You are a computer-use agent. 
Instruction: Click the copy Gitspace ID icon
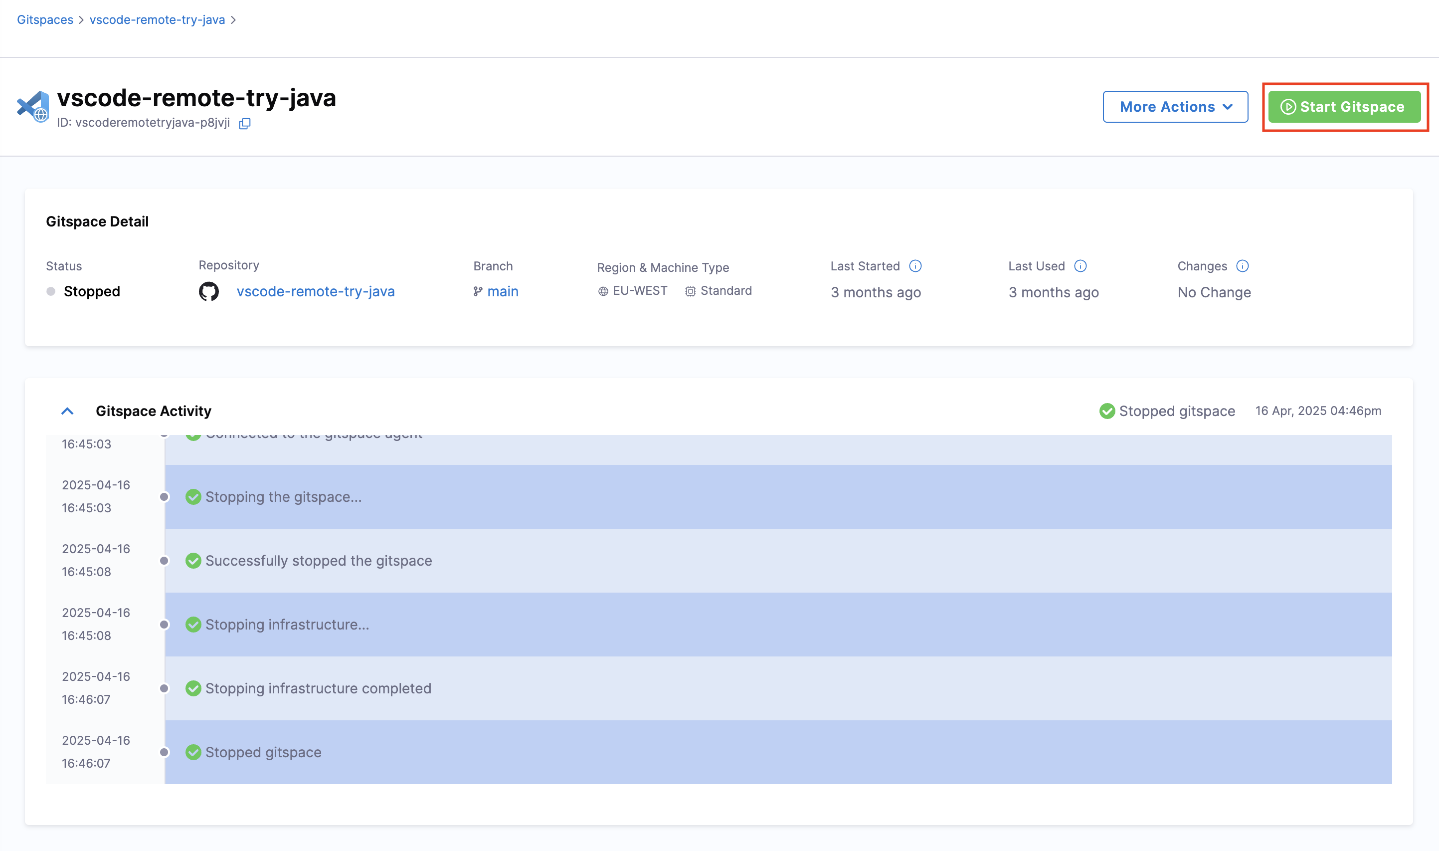click(x=245, y=123)
